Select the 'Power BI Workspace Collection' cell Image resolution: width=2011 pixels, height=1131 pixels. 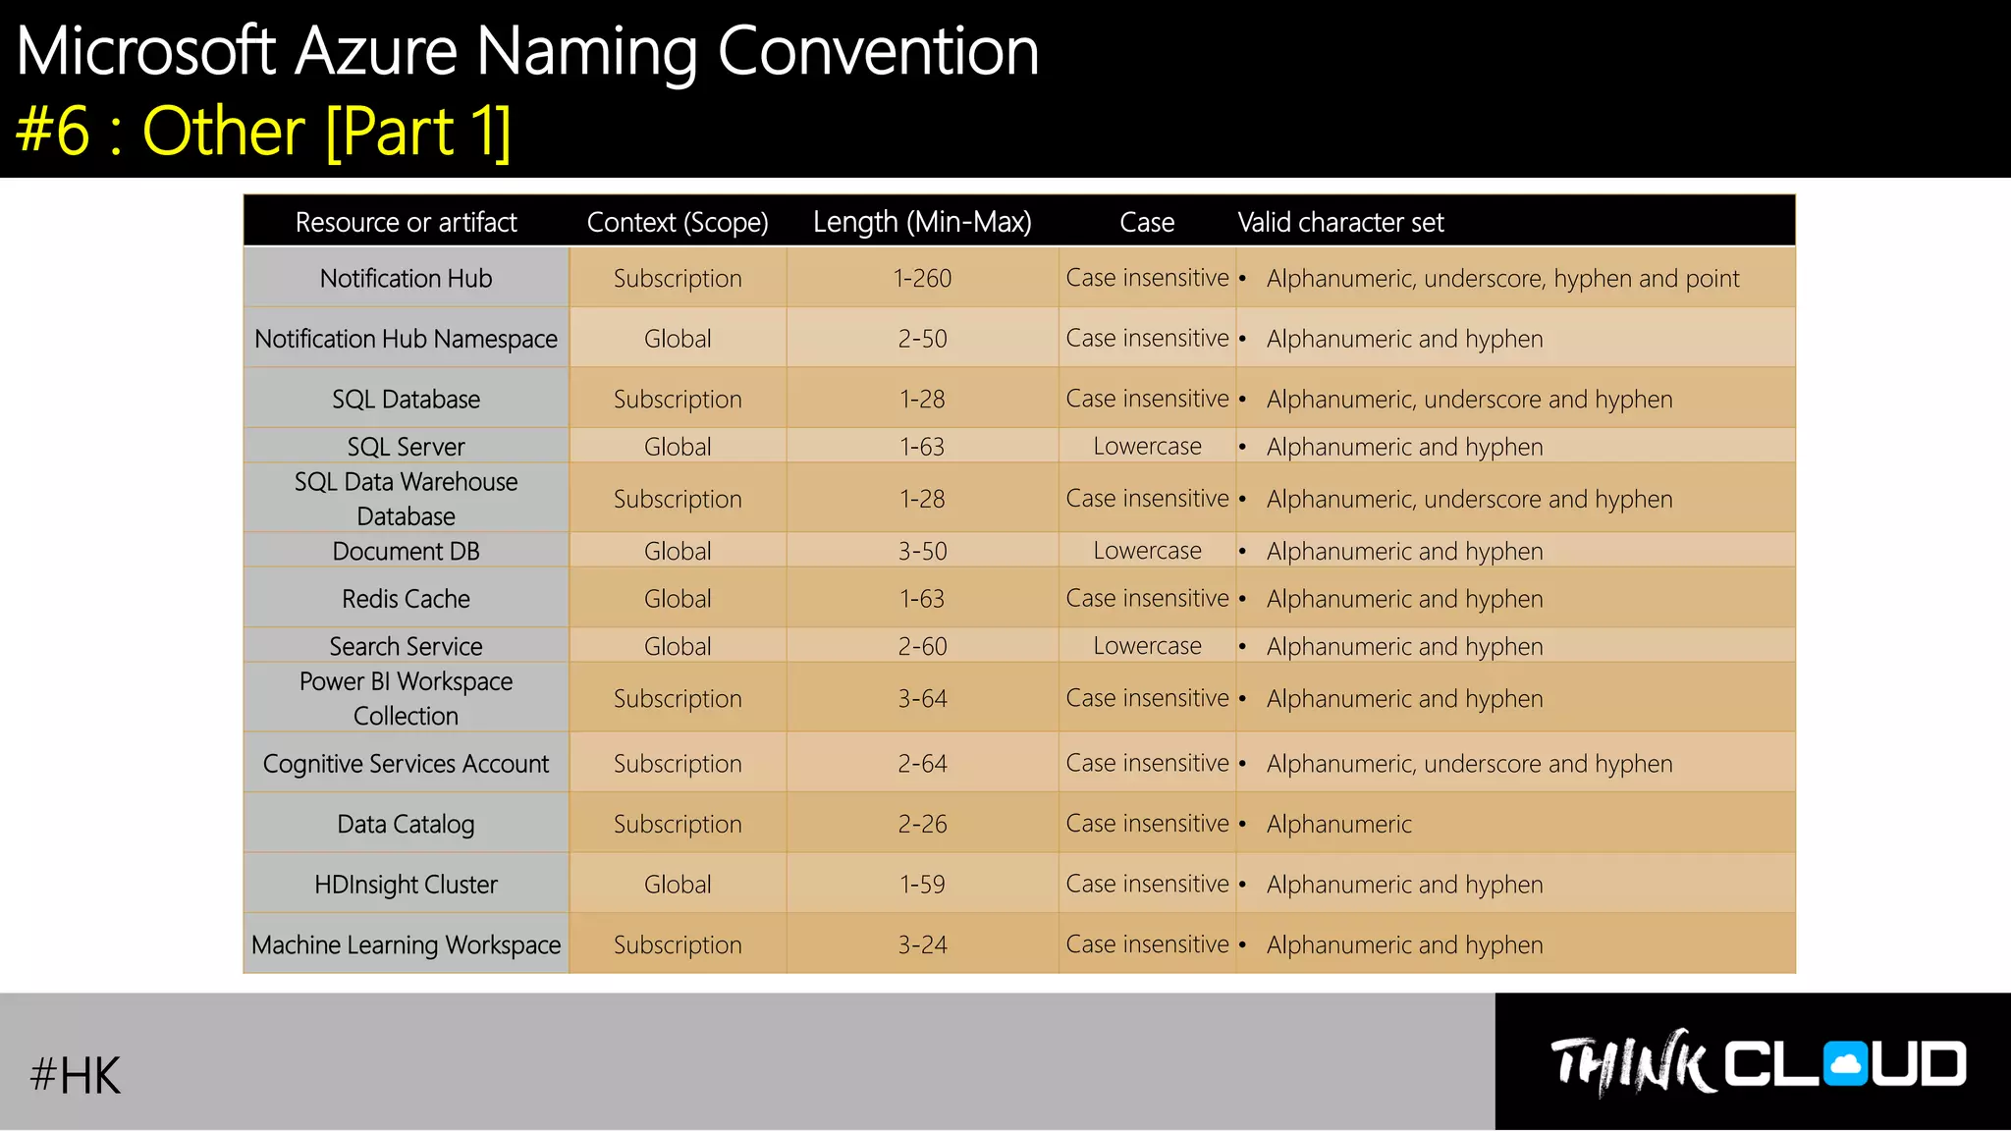406,698
